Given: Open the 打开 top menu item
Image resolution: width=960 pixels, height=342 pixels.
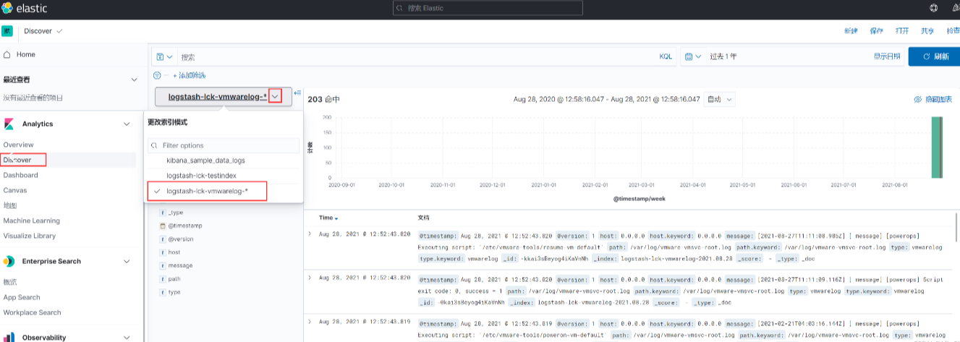Looking at the screenshot, I should click(901, 31).
